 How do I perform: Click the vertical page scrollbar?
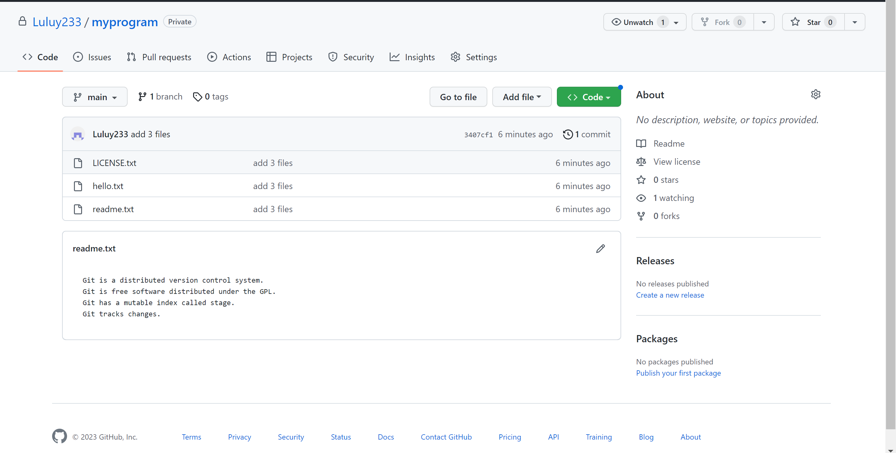891,209
